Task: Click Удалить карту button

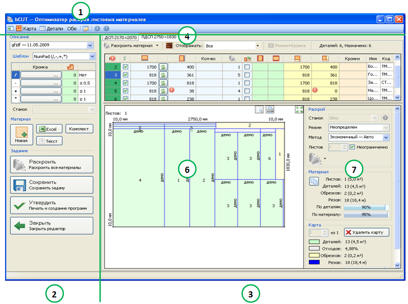Action: 366,232
